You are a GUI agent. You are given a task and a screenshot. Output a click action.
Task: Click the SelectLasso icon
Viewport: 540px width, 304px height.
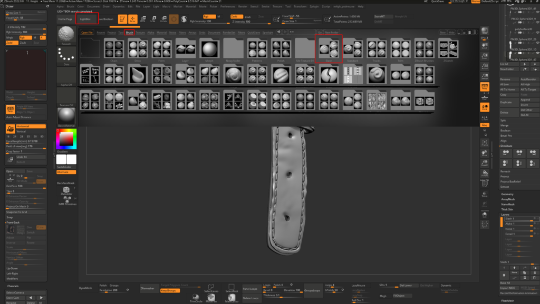pos(211,288)
